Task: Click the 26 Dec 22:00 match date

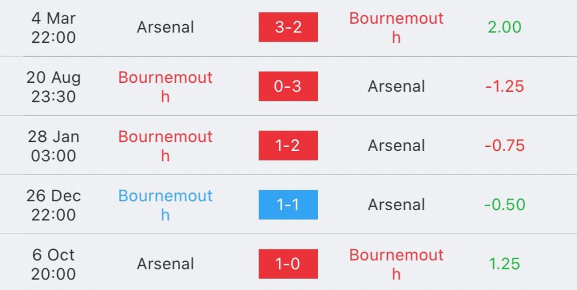Action: pyautogui.click(x=54, y=204)
